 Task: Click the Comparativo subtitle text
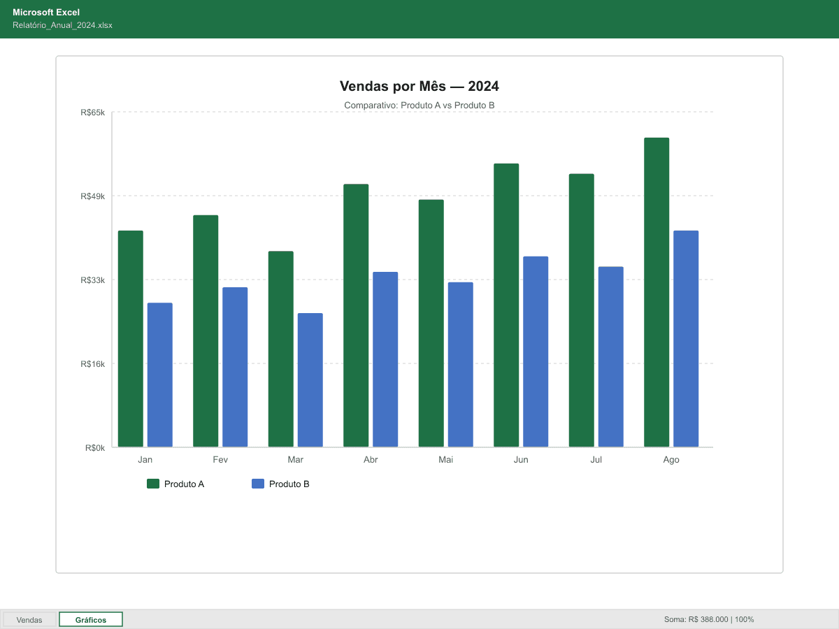(419, 105)
